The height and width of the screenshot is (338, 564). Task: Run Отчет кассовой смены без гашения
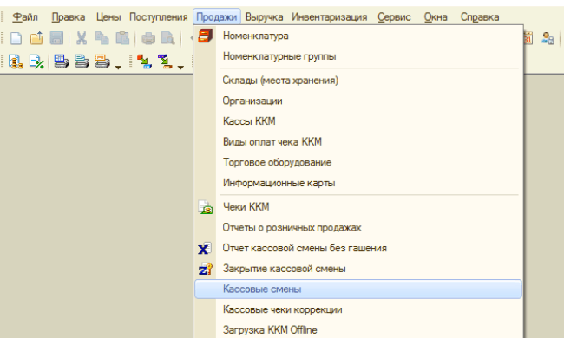358,248
